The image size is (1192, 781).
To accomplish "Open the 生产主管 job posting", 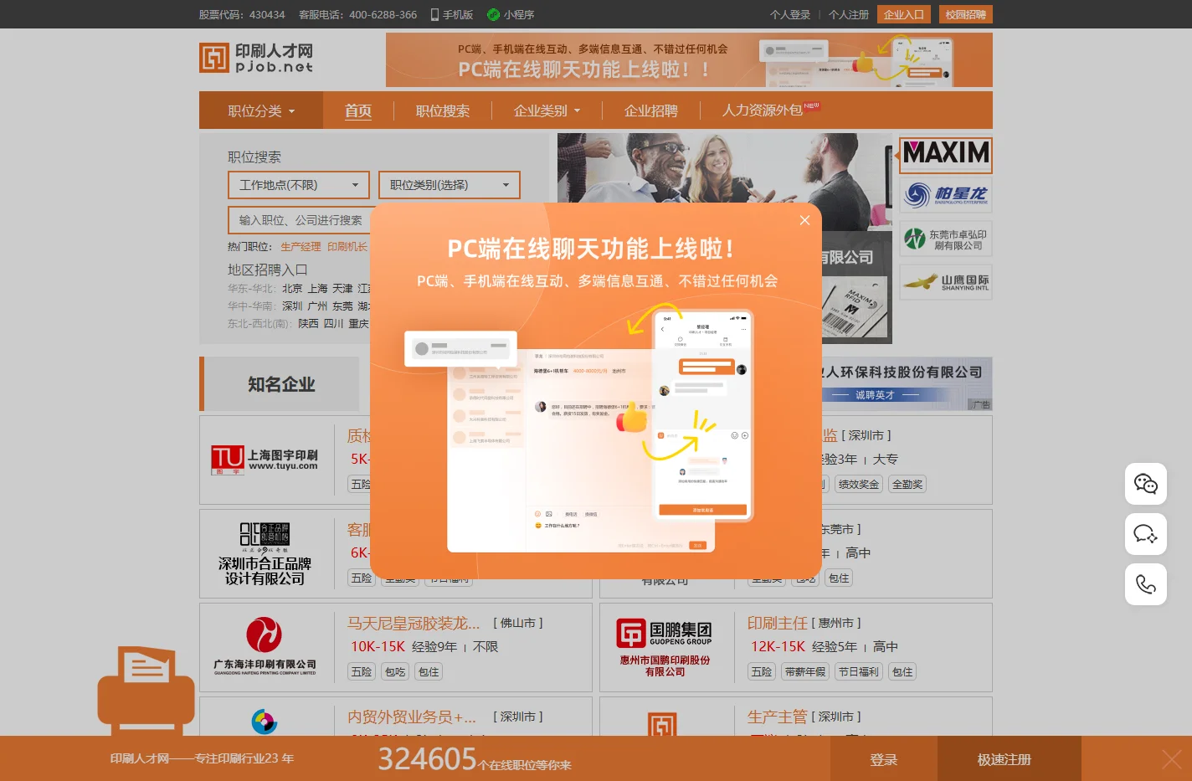I will tap(777, 717).
